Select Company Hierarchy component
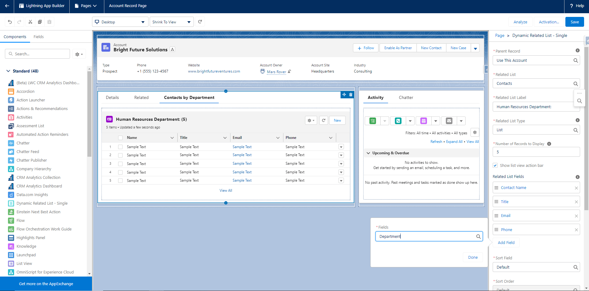This screenshot has height=291, width=589. pyautogui.click(x=34, y=169)
